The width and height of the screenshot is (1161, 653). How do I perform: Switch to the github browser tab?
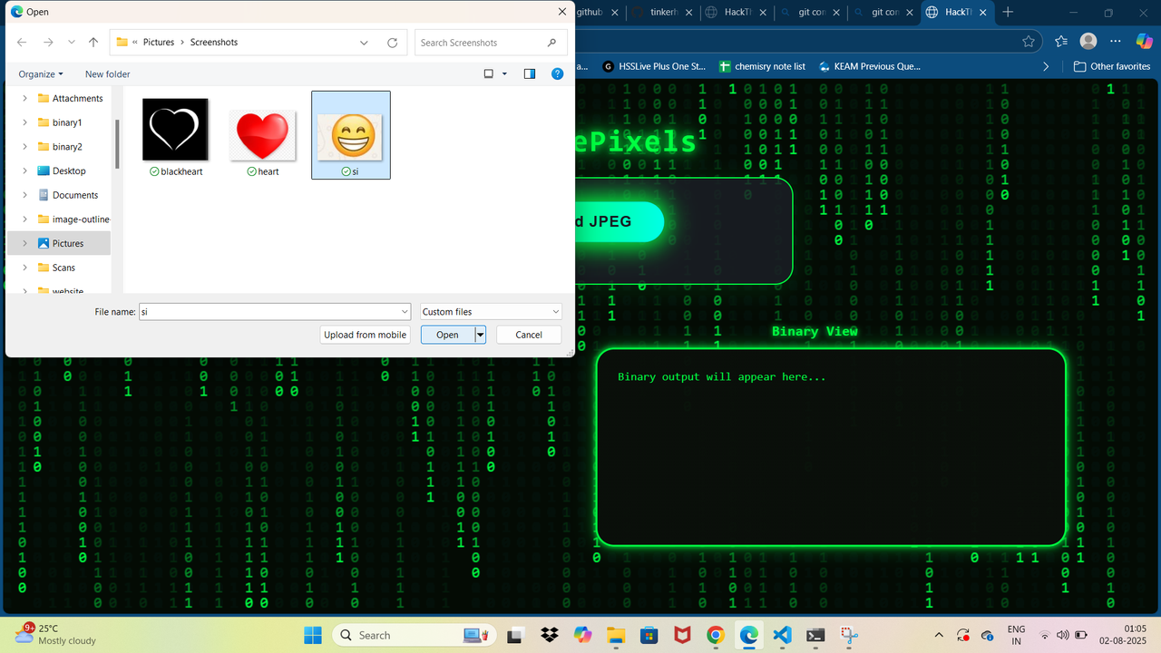coord(590,13)
